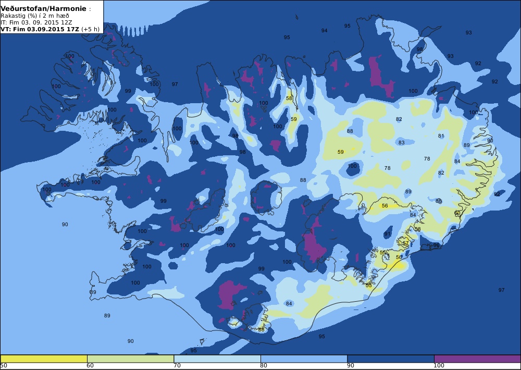
Task: Click the 'VT: Fim 03.09.2015 17Z (+5 h)' line
Action: click(50, 29)
